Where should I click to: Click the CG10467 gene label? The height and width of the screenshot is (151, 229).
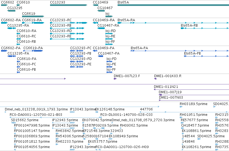coord(105,8)
